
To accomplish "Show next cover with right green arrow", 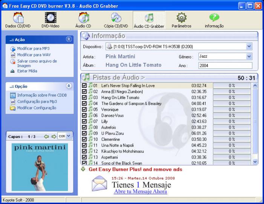I will click(x=54, y=137).
